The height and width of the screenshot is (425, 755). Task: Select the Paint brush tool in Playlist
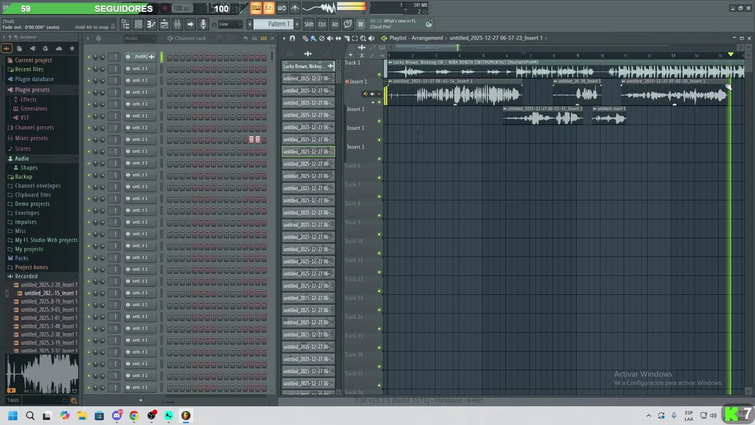coord(313,38)
